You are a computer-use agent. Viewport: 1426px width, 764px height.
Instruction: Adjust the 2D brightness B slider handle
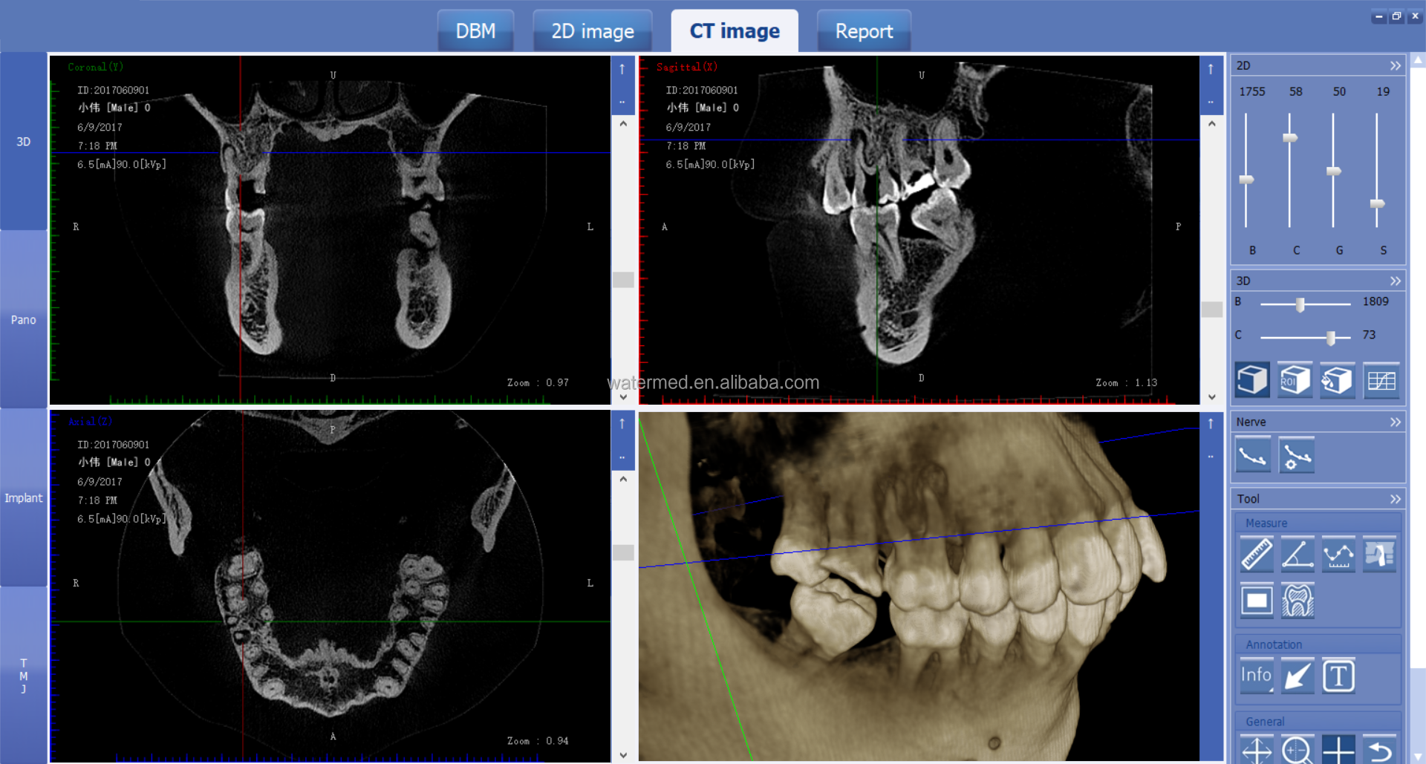pyautogui.click(x=1246, y=180)
